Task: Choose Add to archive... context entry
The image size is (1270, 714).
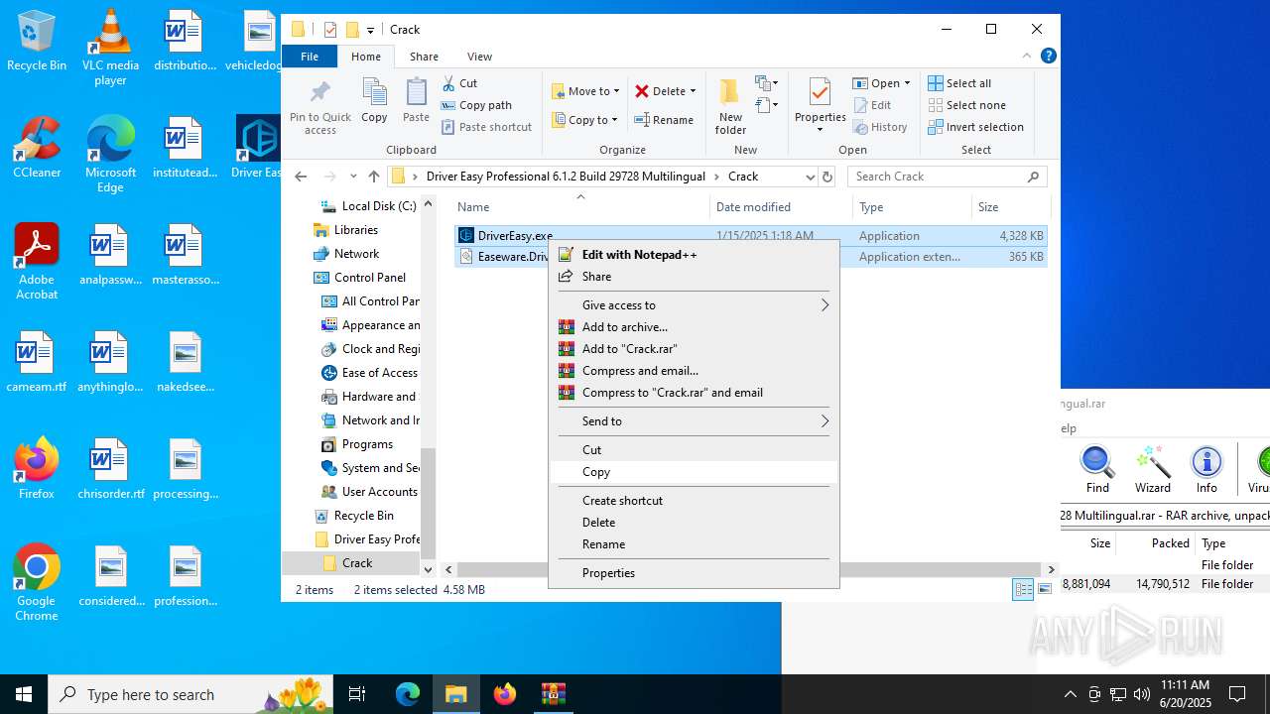Action: 694,327
